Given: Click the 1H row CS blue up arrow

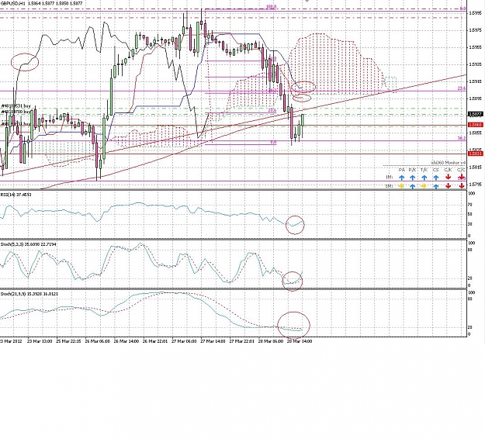Looking at the screenshot, I should pos(436,178).
